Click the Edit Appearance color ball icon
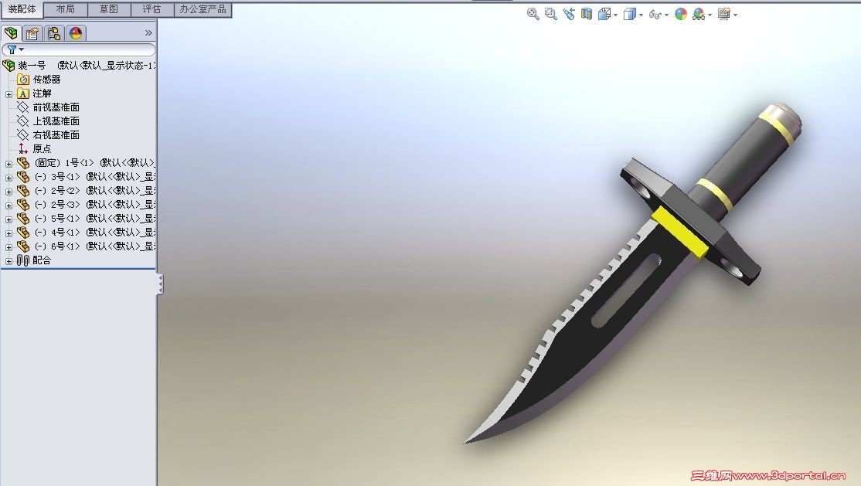 681,14
